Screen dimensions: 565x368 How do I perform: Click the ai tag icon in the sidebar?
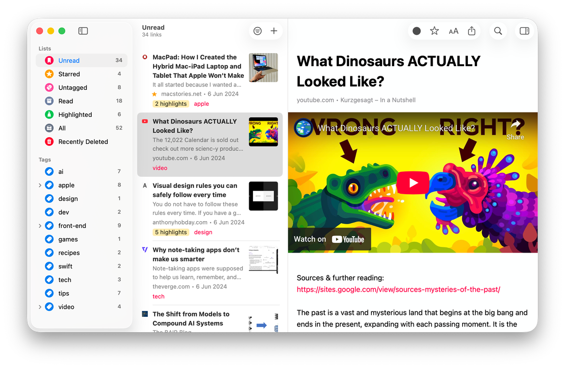49,171
